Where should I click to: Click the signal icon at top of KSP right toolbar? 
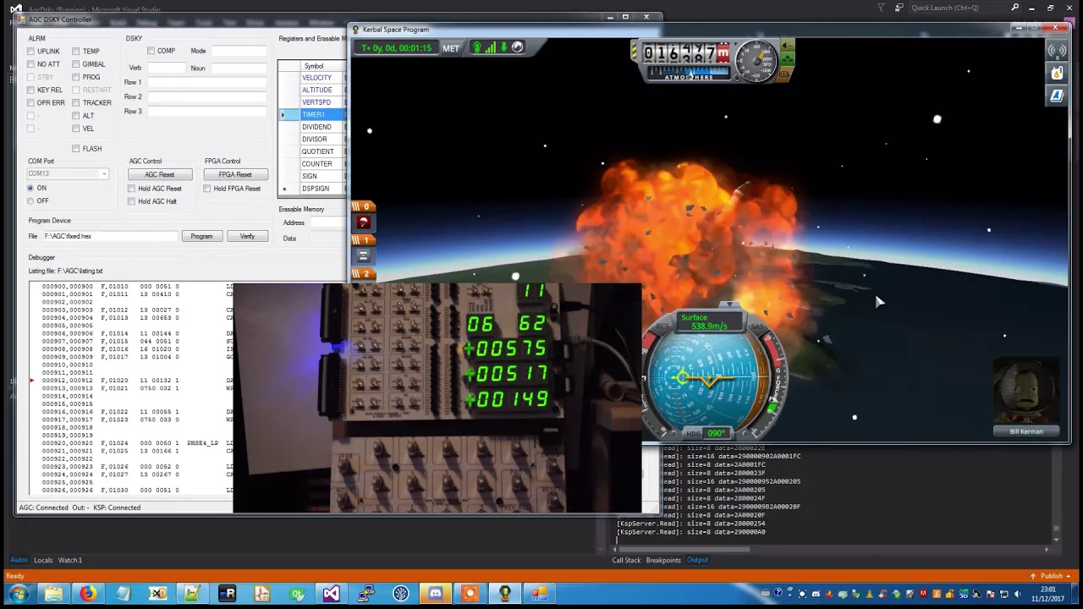click(1057, 51)
